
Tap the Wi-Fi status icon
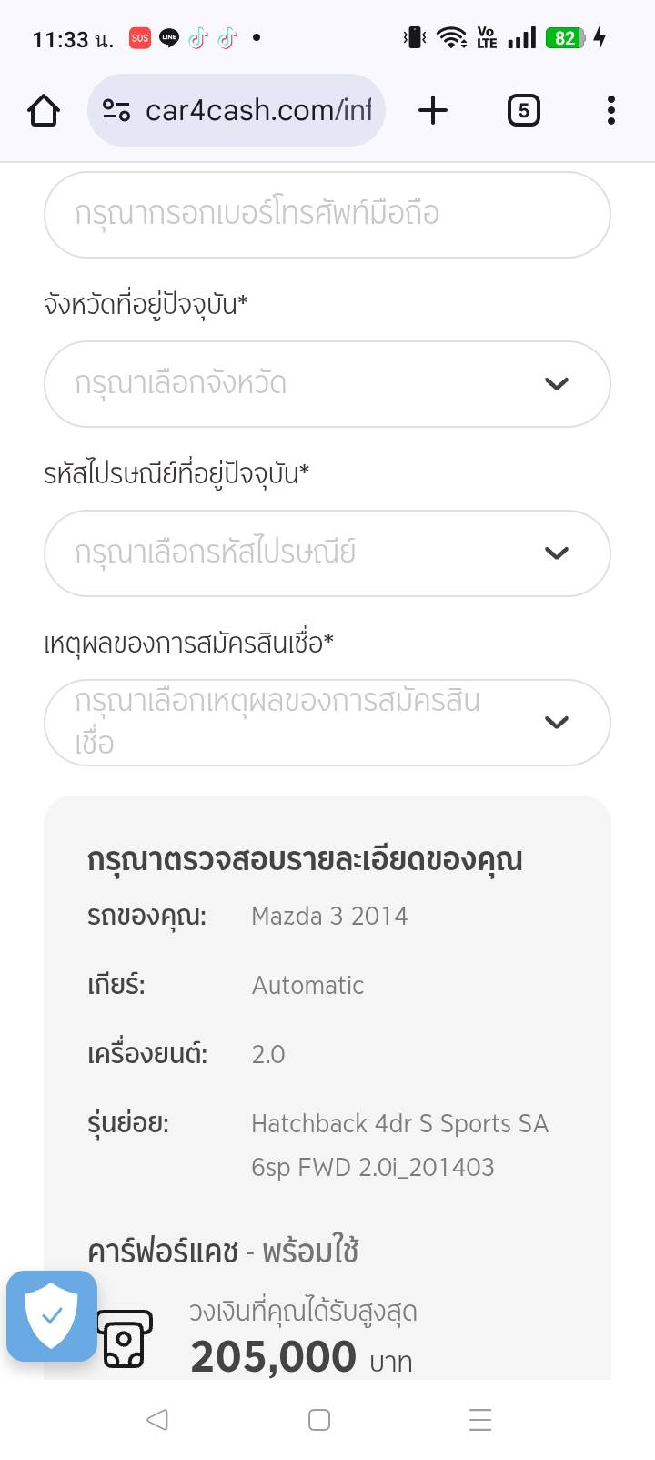pos(451,38)
